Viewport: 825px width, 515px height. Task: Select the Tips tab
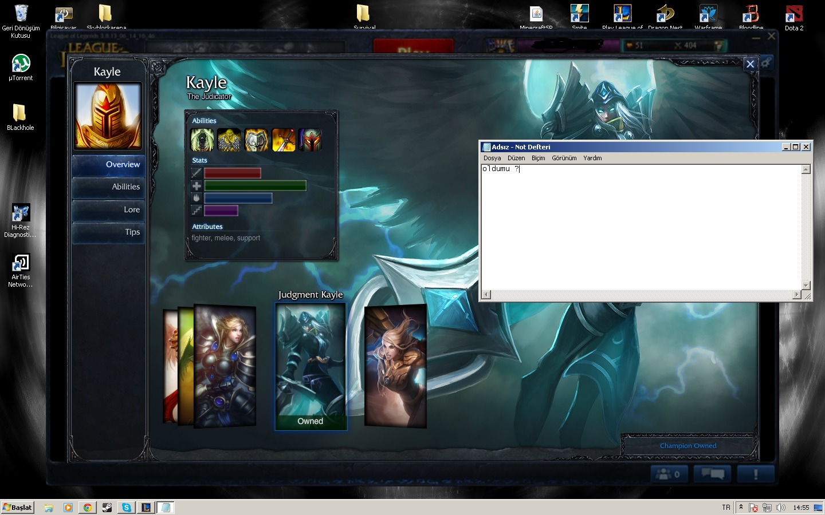click(108, 232)
